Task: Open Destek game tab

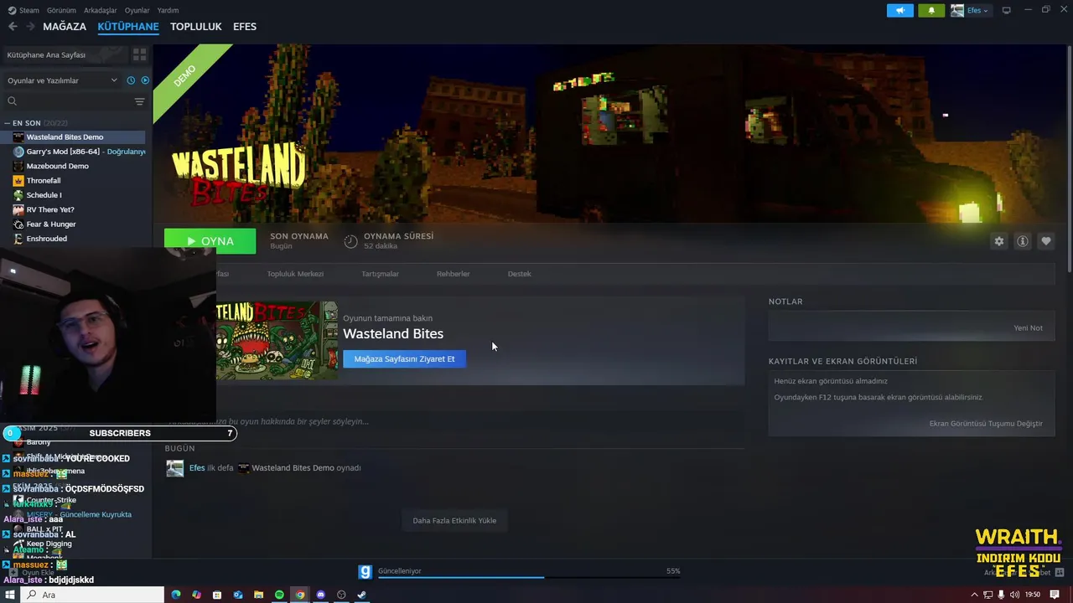Action: pyautogui.click(x=519, y=274)
